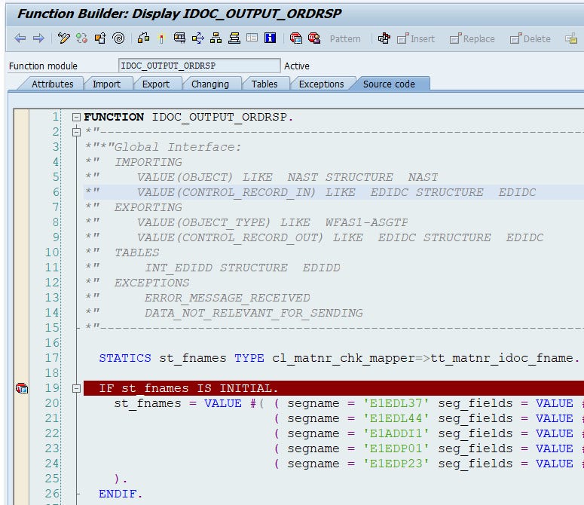Click the 'ERROR_MESSAGE_RECEIVED' exception line
This screenshot has height=505, width=584.
227,298
